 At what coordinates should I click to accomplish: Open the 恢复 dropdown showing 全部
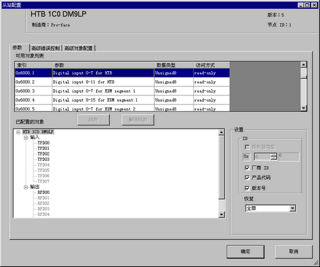click(292, 208)
